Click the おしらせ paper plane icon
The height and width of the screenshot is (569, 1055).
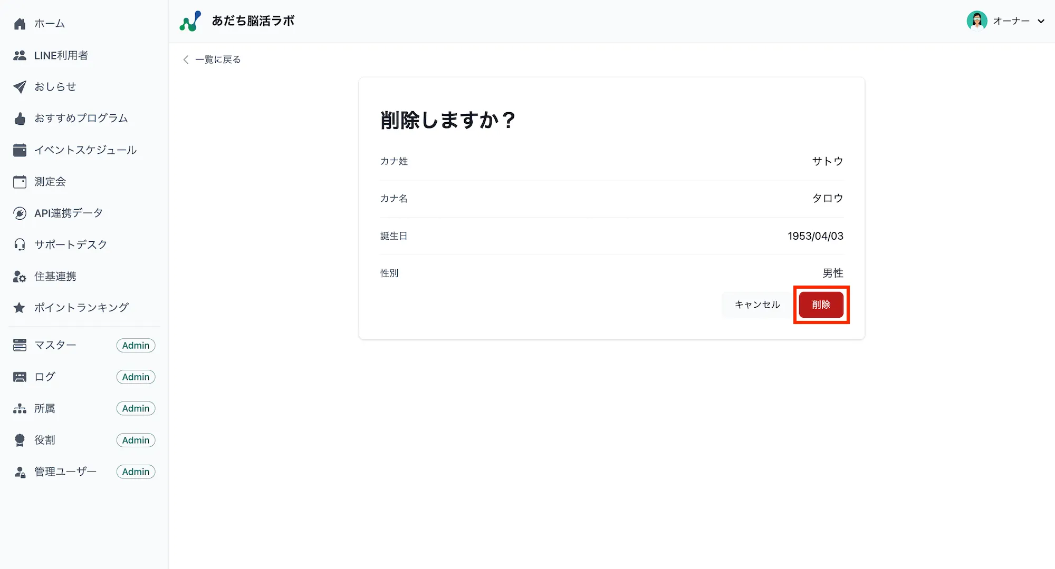coord(20,86)
